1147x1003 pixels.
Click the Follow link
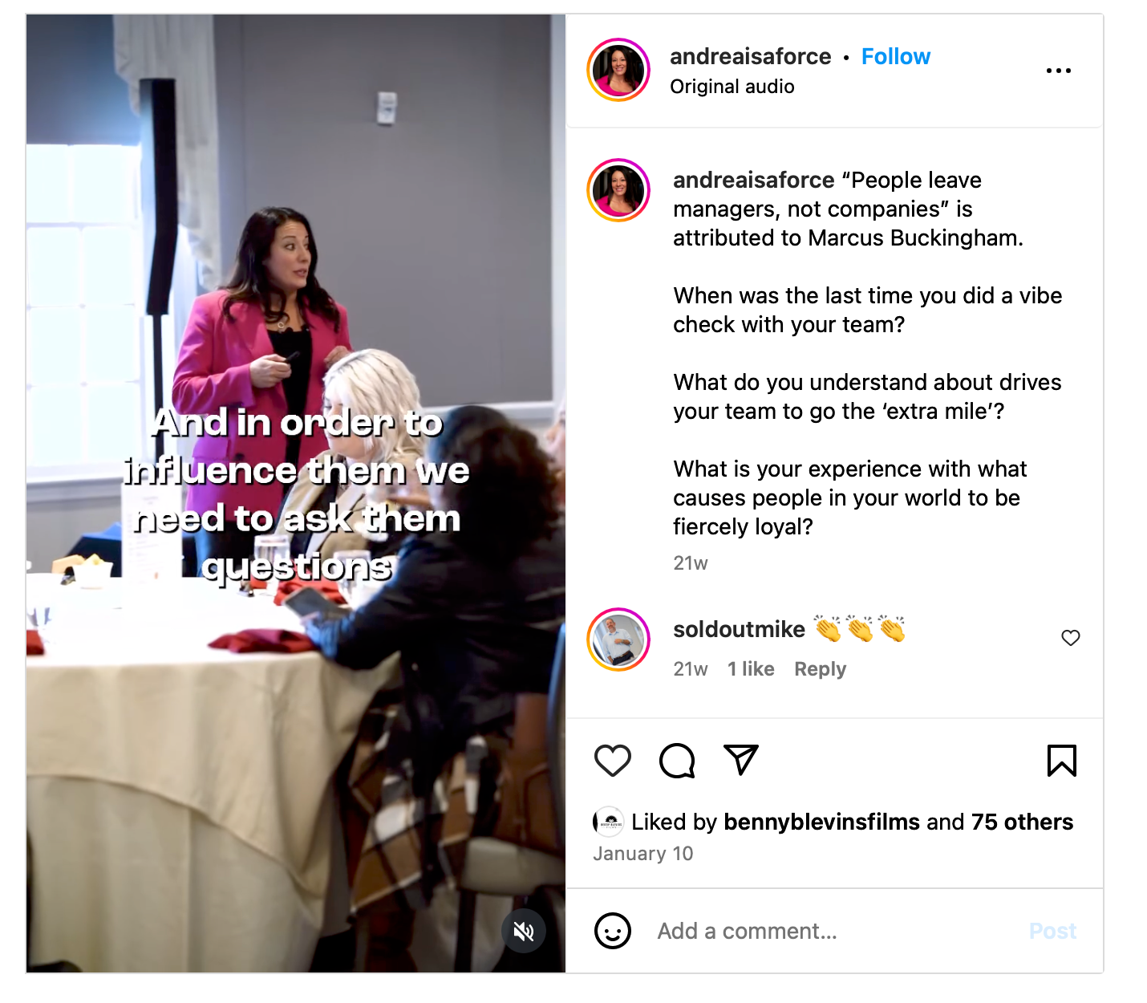[x=896, y=57]
